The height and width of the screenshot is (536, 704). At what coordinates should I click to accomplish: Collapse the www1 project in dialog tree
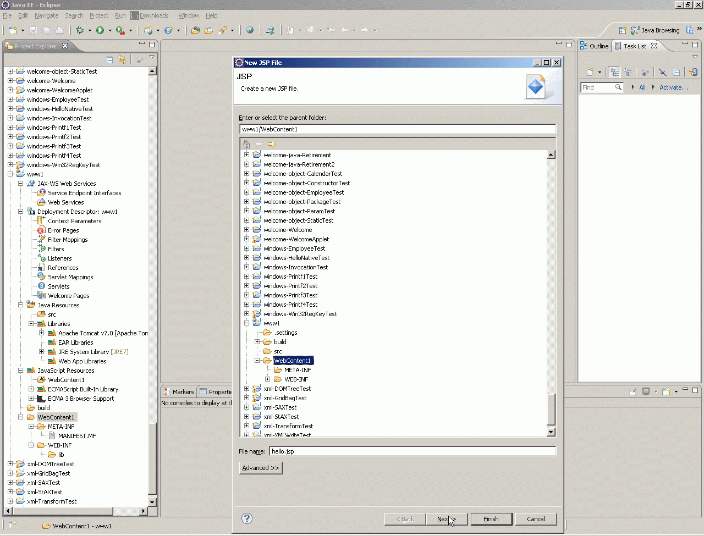[x=247, y=323]
